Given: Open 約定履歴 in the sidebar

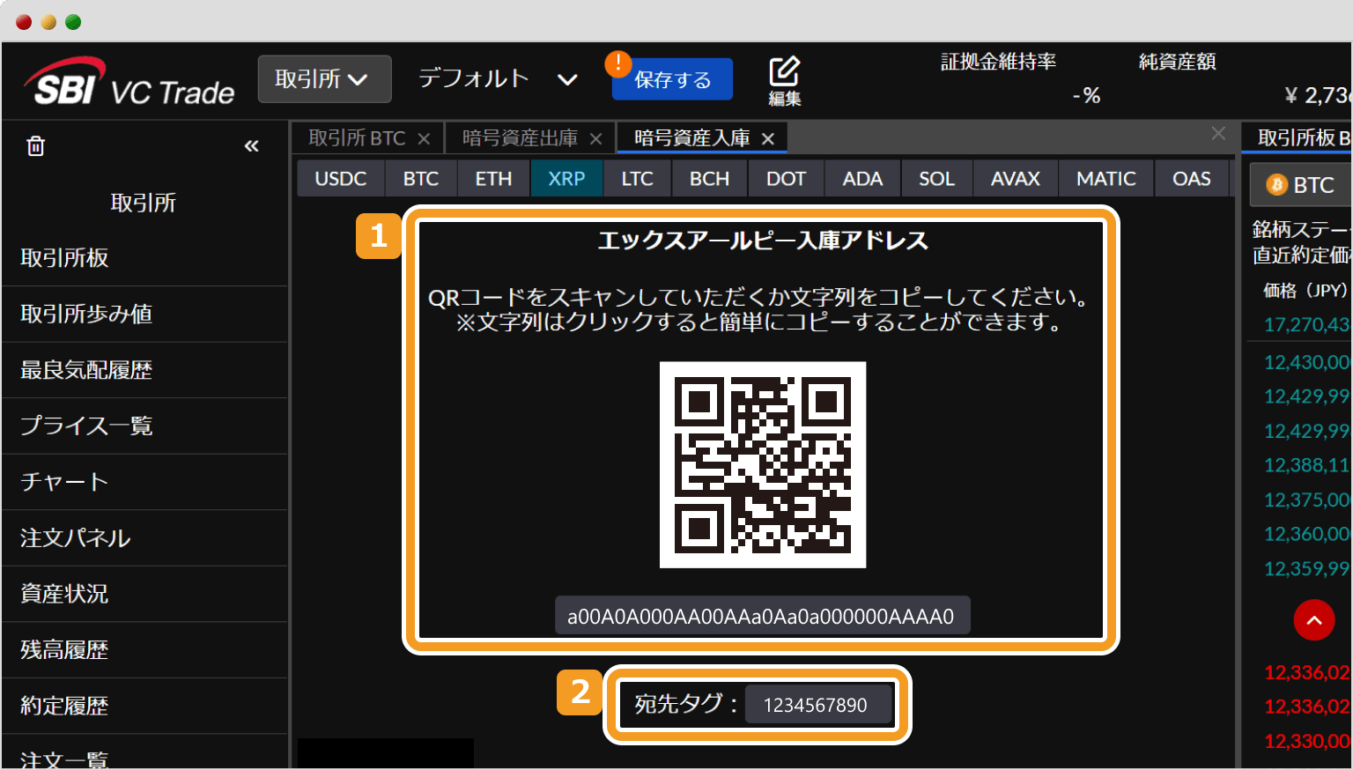Looking at the screenshot, I should point(144,706).
